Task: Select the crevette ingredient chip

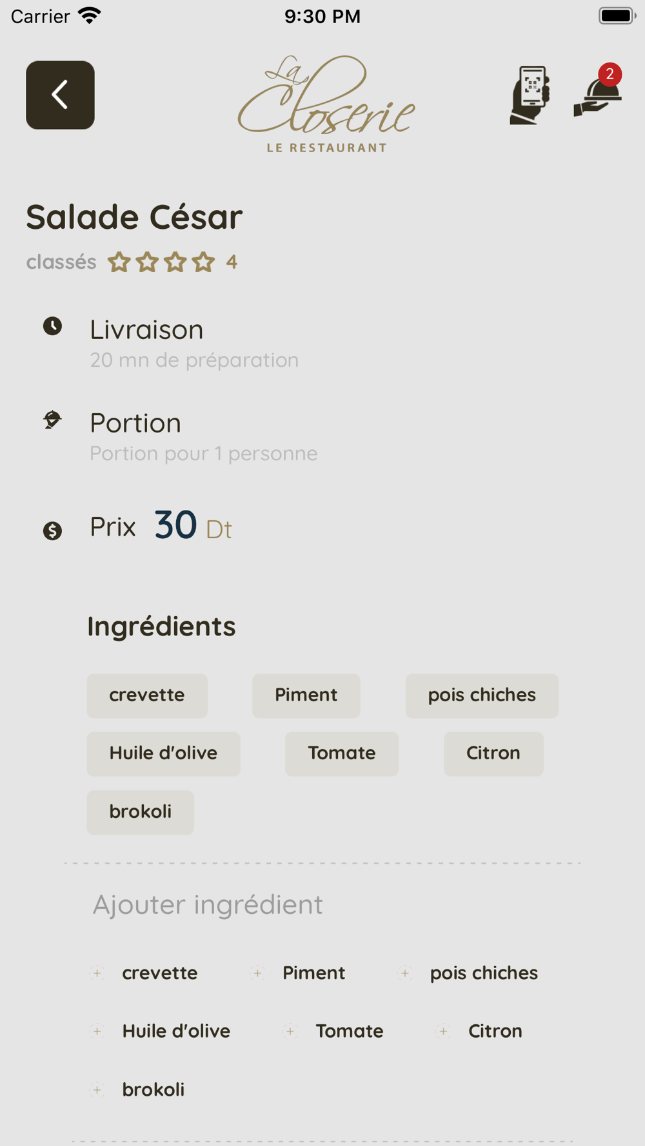Action: [147, 695]
